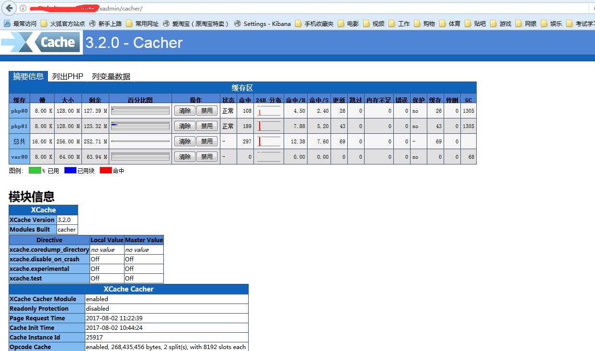Click the php#0 24H distribution chart

pyautogui.click(x=269, y=111)
